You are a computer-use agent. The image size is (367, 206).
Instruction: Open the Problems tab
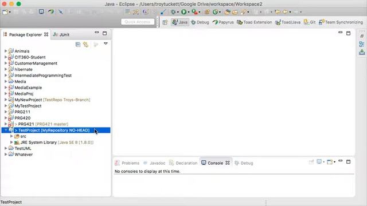click(x=127, y=163)
